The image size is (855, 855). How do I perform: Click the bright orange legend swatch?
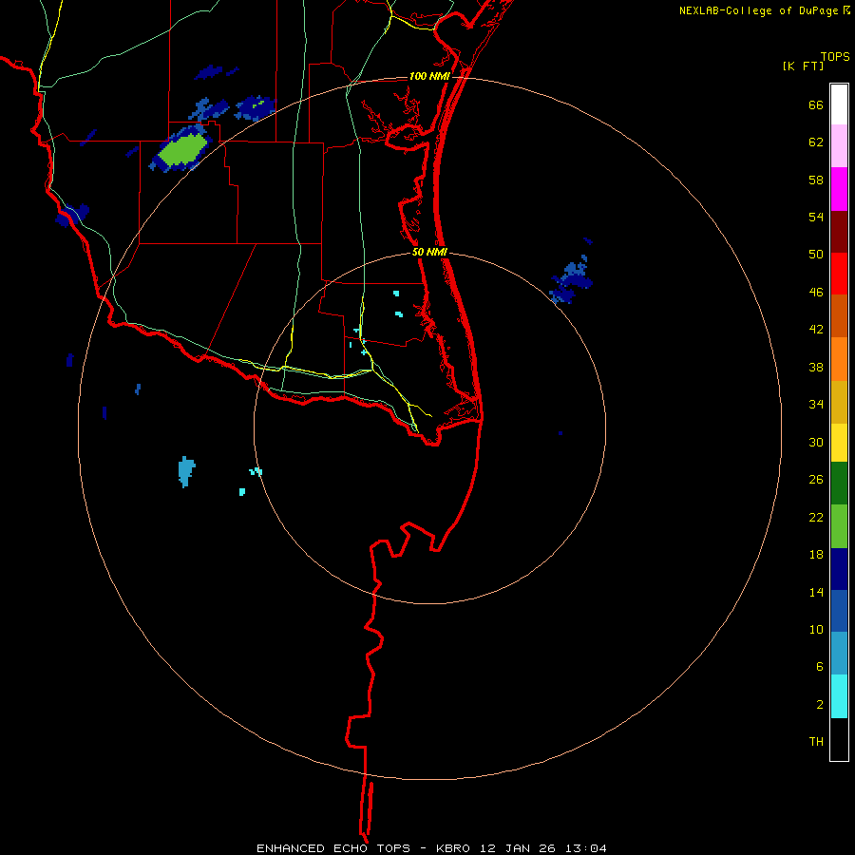(x=839, y=359)
